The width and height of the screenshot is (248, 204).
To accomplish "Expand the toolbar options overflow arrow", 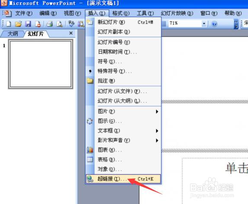I will [x=236, y=24].
